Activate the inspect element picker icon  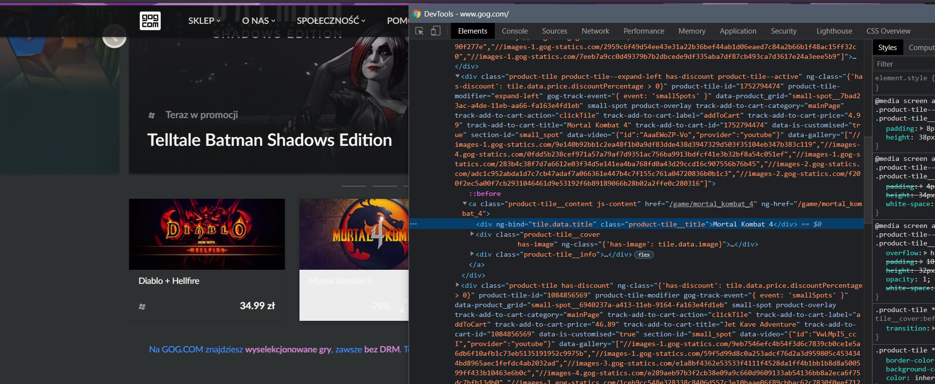pos(419,31)
